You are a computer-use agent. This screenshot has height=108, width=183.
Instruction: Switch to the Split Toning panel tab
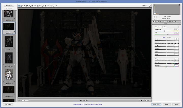(163, 22)
